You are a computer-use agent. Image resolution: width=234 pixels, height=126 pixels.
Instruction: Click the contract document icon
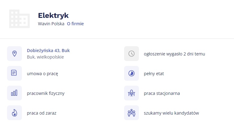15,73
